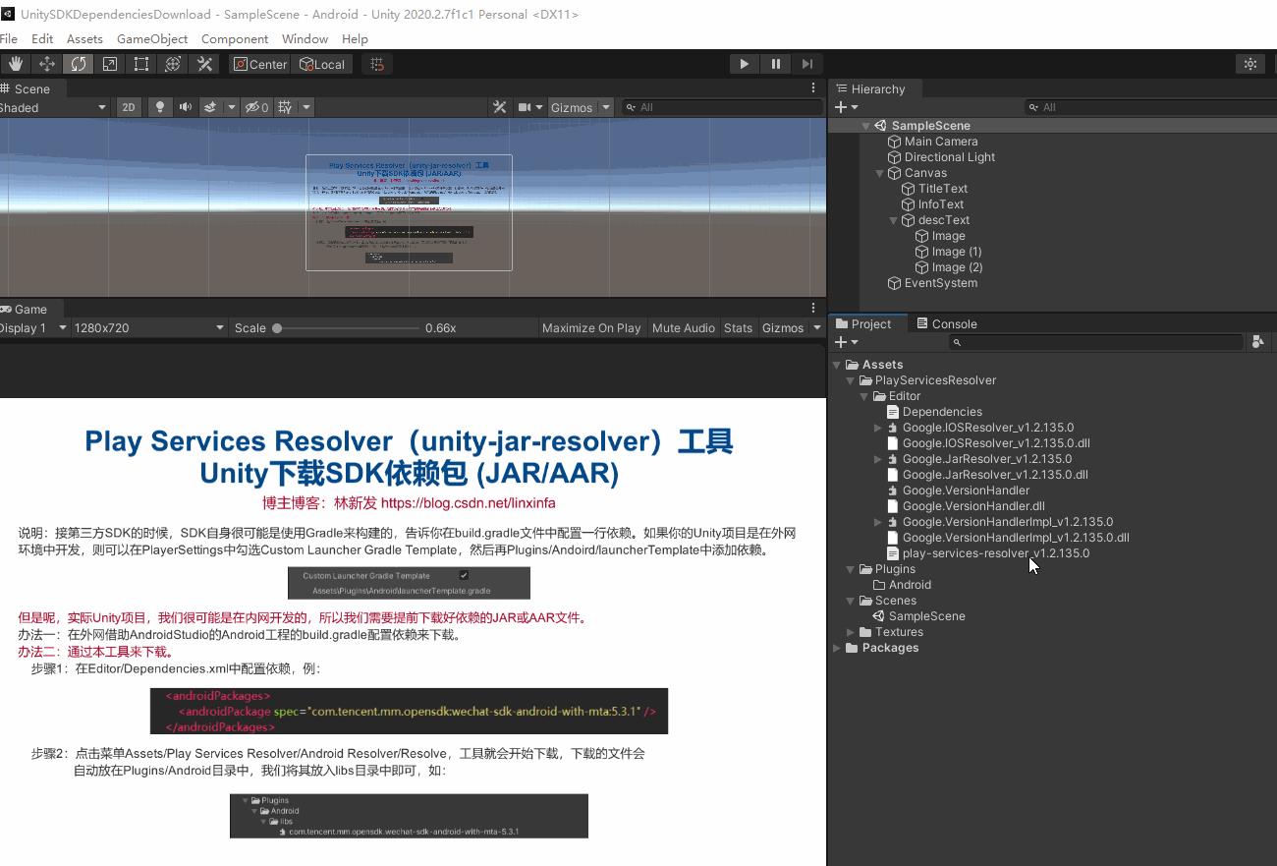
Task: Toggle scene effects layers icon
Action: (x=209, y=107)
